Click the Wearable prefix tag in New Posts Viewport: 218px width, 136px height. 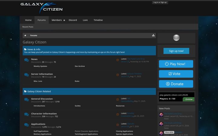point(169,132)
